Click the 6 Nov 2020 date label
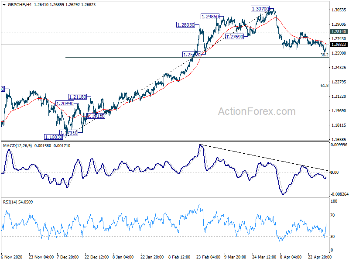This screenshot has width=349, height=262. (12, 257)
